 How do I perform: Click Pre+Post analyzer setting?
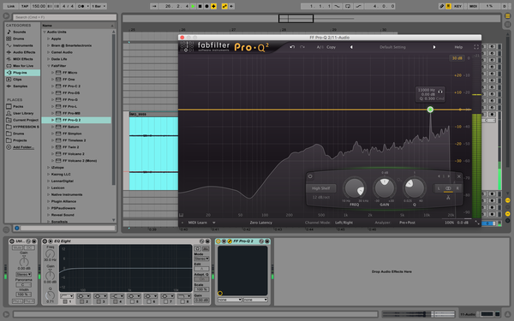[407, 223]
